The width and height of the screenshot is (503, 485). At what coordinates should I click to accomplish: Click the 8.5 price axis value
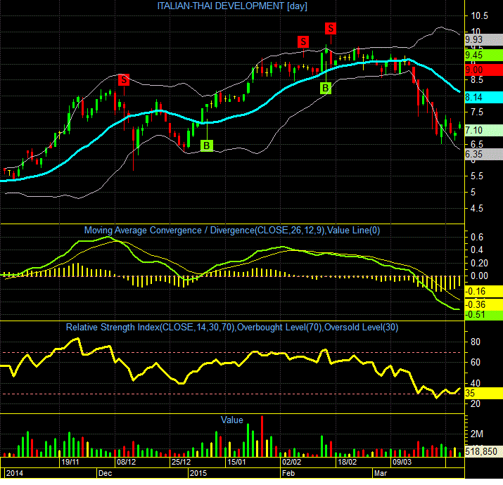coord(477,79)
